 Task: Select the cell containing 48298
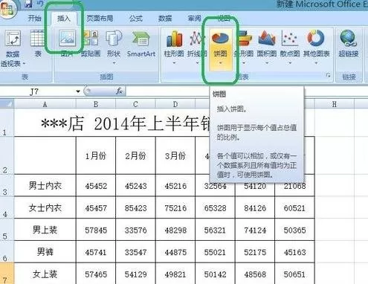(175, 230)
